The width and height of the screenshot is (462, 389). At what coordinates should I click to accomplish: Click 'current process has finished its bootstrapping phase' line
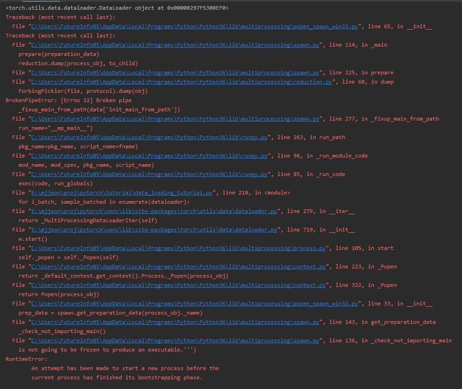pos(117,377)
